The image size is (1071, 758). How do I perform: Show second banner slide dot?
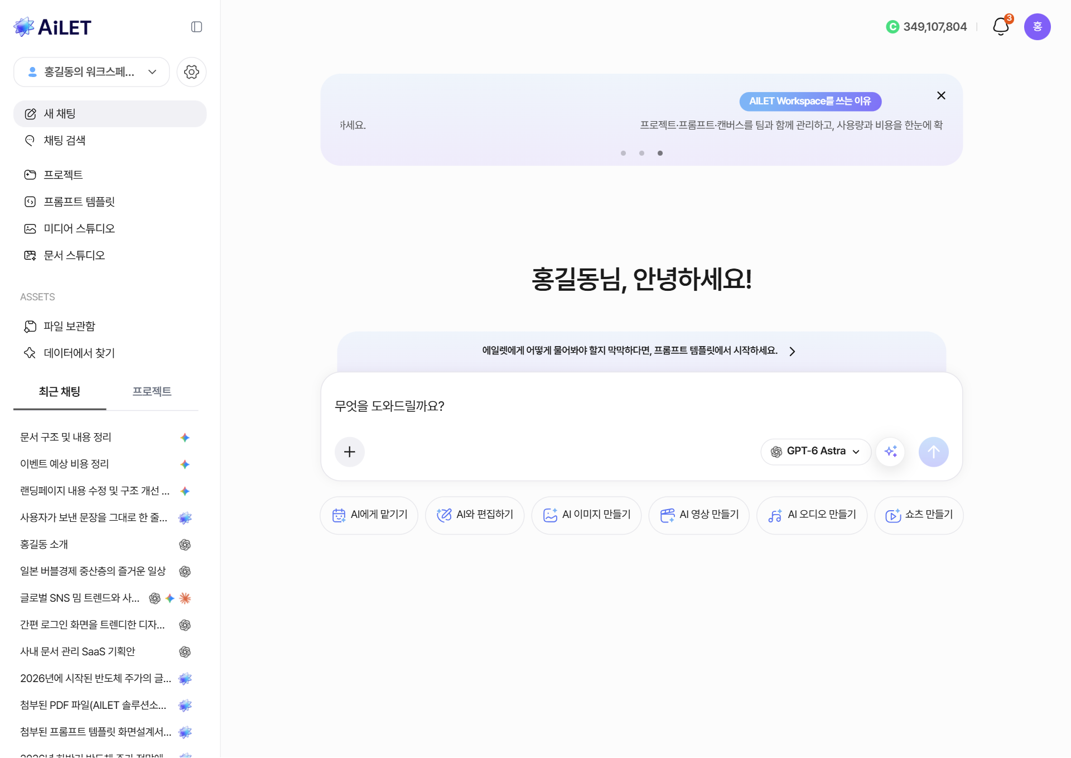tap(641, 153)
